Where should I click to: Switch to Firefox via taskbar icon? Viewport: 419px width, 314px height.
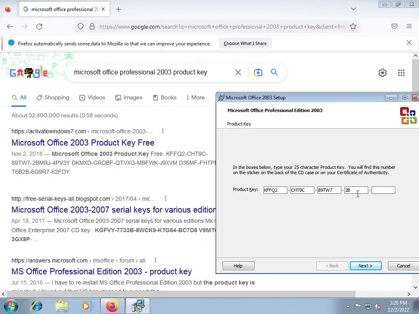(112, 306)
